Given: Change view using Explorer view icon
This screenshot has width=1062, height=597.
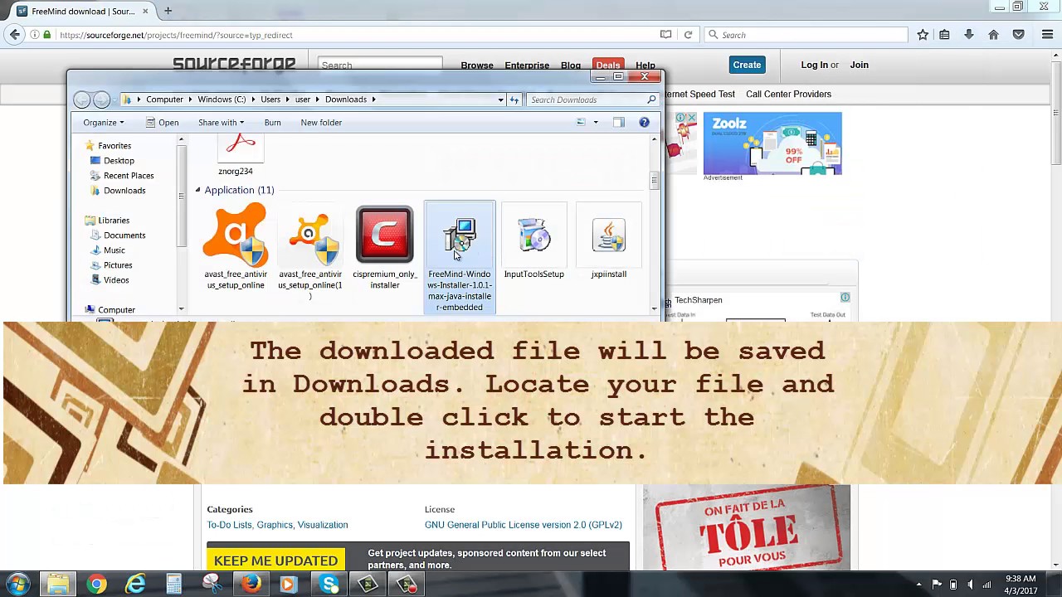Looking at the screenshot, I should coord(581,123).
